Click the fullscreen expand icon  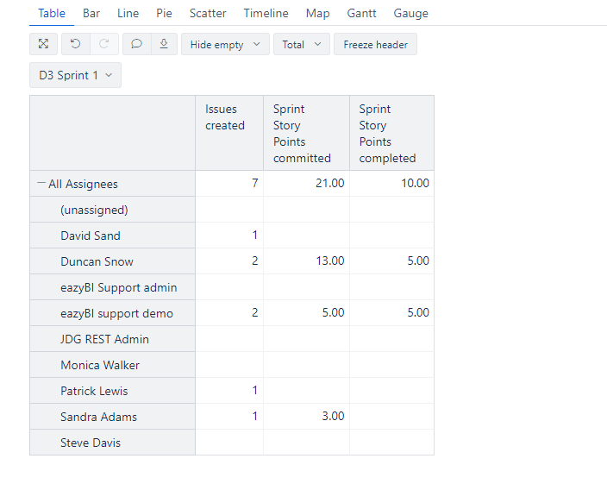point(43,44)
